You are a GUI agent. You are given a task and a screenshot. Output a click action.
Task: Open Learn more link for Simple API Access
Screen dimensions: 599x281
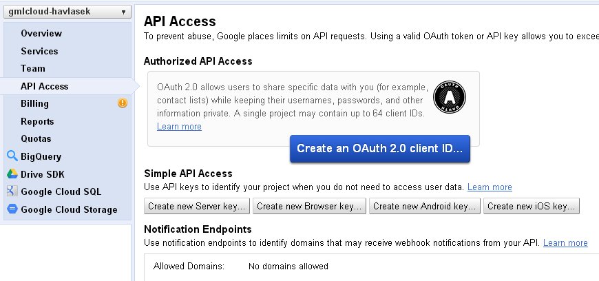point(490,187)
